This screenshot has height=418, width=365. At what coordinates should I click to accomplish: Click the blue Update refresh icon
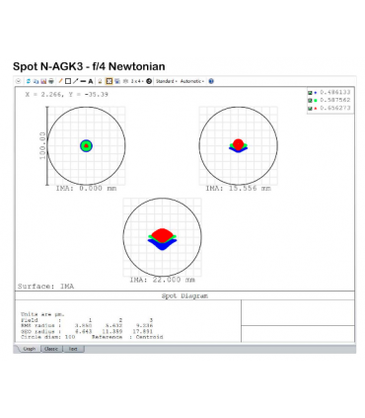(29, 81)
